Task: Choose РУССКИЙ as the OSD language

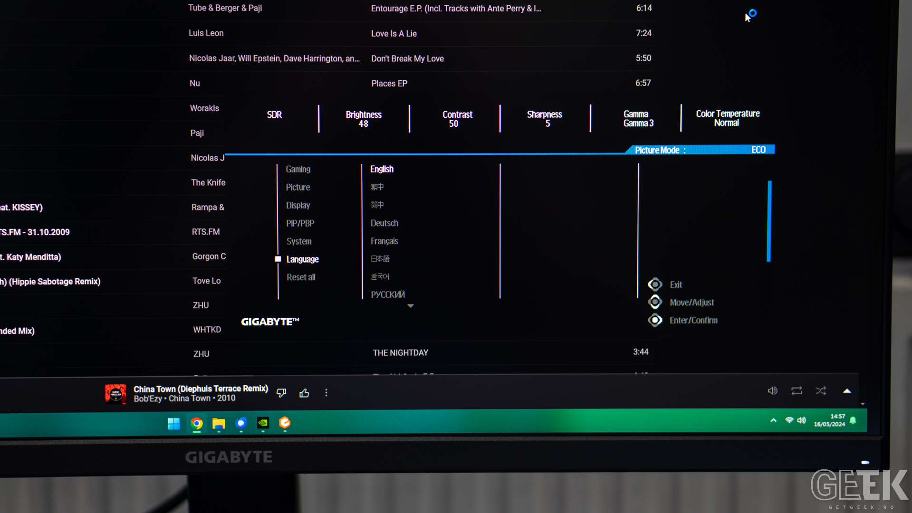Action: [388, 295]
